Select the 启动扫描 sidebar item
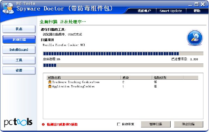The width and height of the screenshot is (209, 132). tap(19, 39)
